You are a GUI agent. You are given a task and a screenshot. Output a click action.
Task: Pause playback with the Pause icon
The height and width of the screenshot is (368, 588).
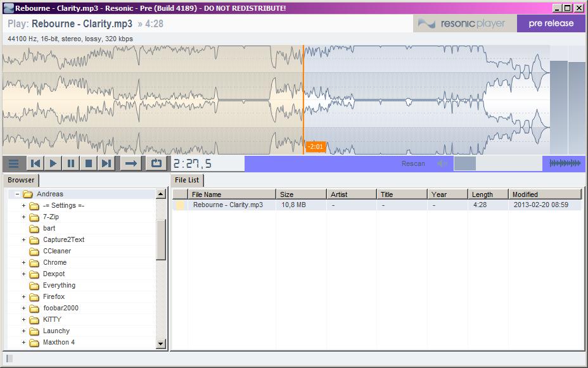click(70, 163)
